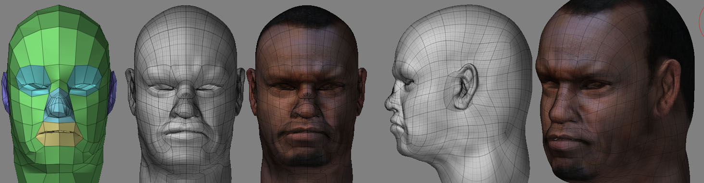The height and width of the screenshot is (183, 704).
Task: Click the left cyan eye socket polygroup
Action: click(x=33, y=80)
